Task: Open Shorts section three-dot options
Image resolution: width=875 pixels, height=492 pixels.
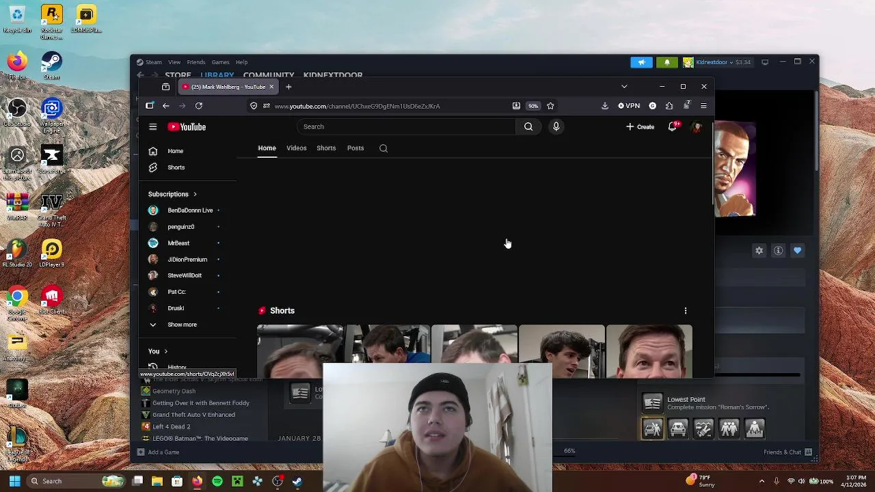Action: tap(686, 311)
